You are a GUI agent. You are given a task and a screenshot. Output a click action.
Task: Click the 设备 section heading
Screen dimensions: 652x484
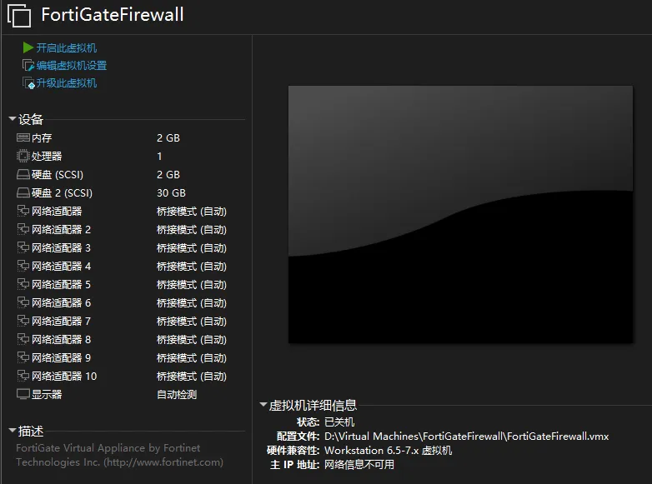point(31,119)
